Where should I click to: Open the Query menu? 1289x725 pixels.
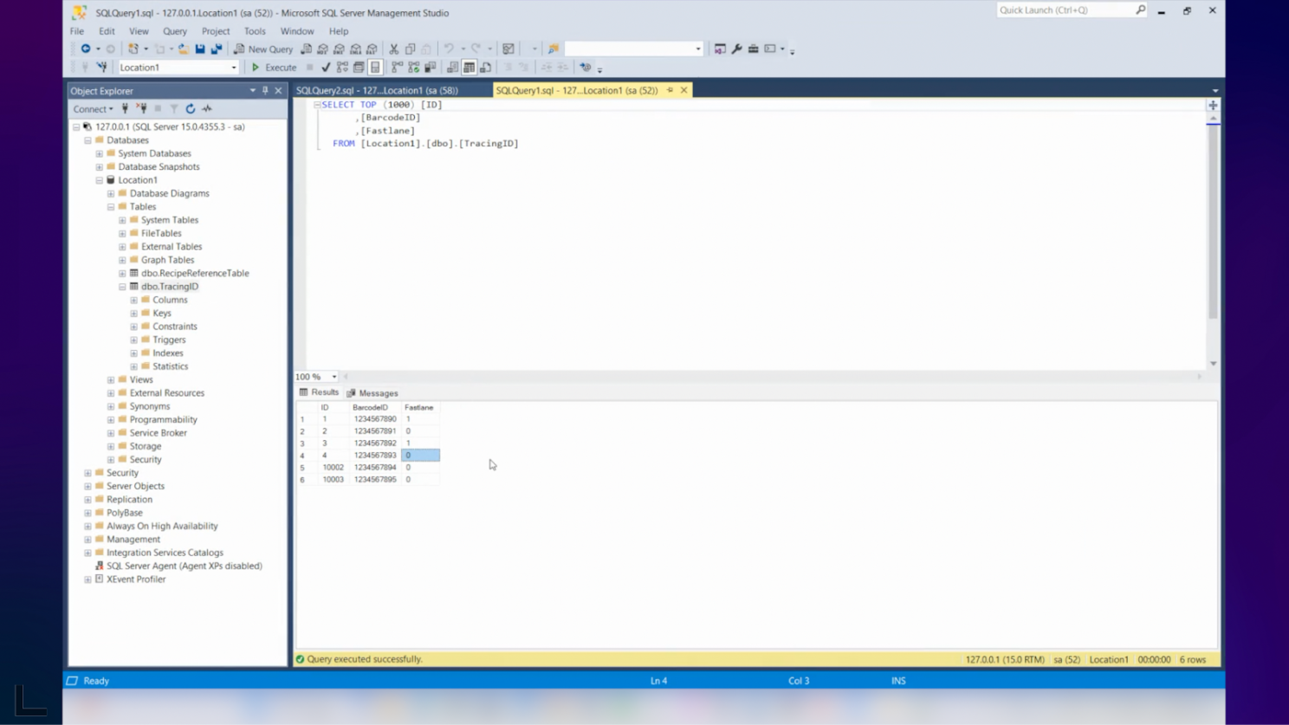coord(174,31)
